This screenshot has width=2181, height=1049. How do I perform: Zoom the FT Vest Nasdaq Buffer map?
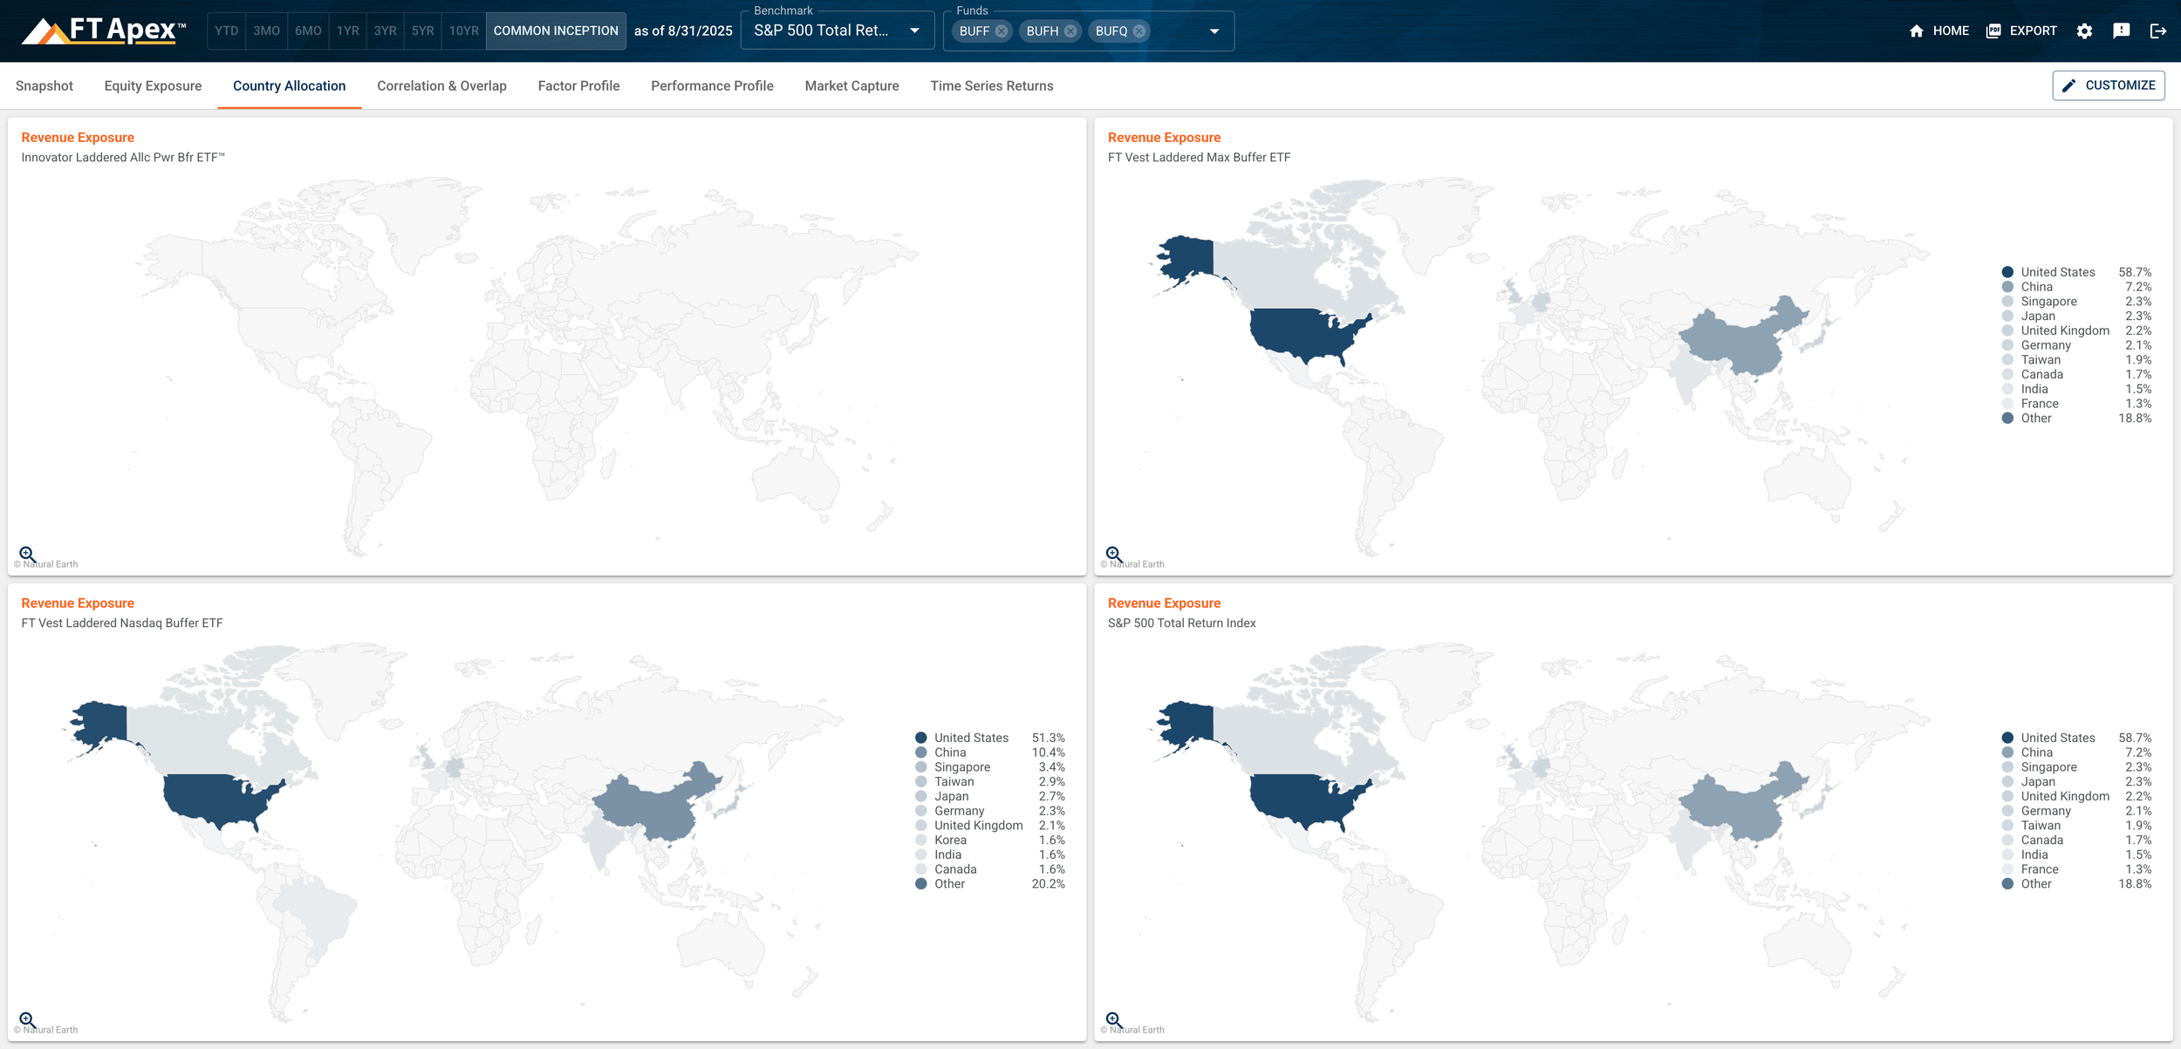[x=27, y=1020]
